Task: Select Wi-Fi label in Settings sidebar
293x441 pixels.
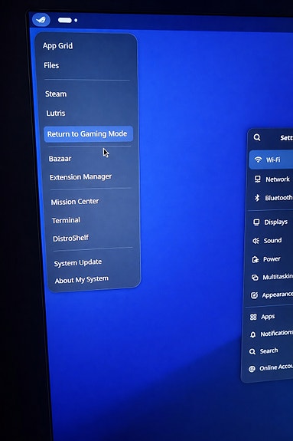Action: (x=273, y=160)
